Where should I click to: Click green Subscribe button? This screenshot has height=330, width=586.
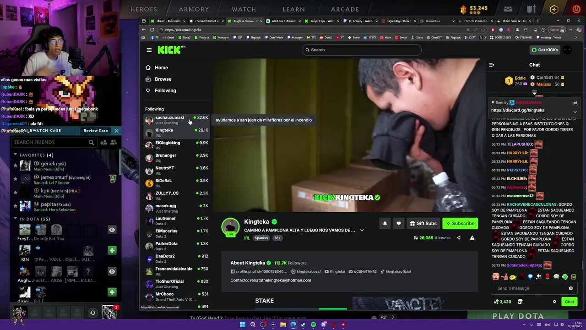coord(460,223)
